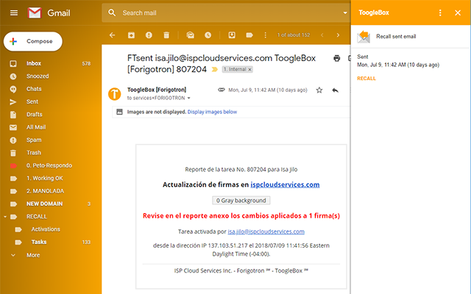Click RECALL link in ToogleBox panel

pos(366,79)
